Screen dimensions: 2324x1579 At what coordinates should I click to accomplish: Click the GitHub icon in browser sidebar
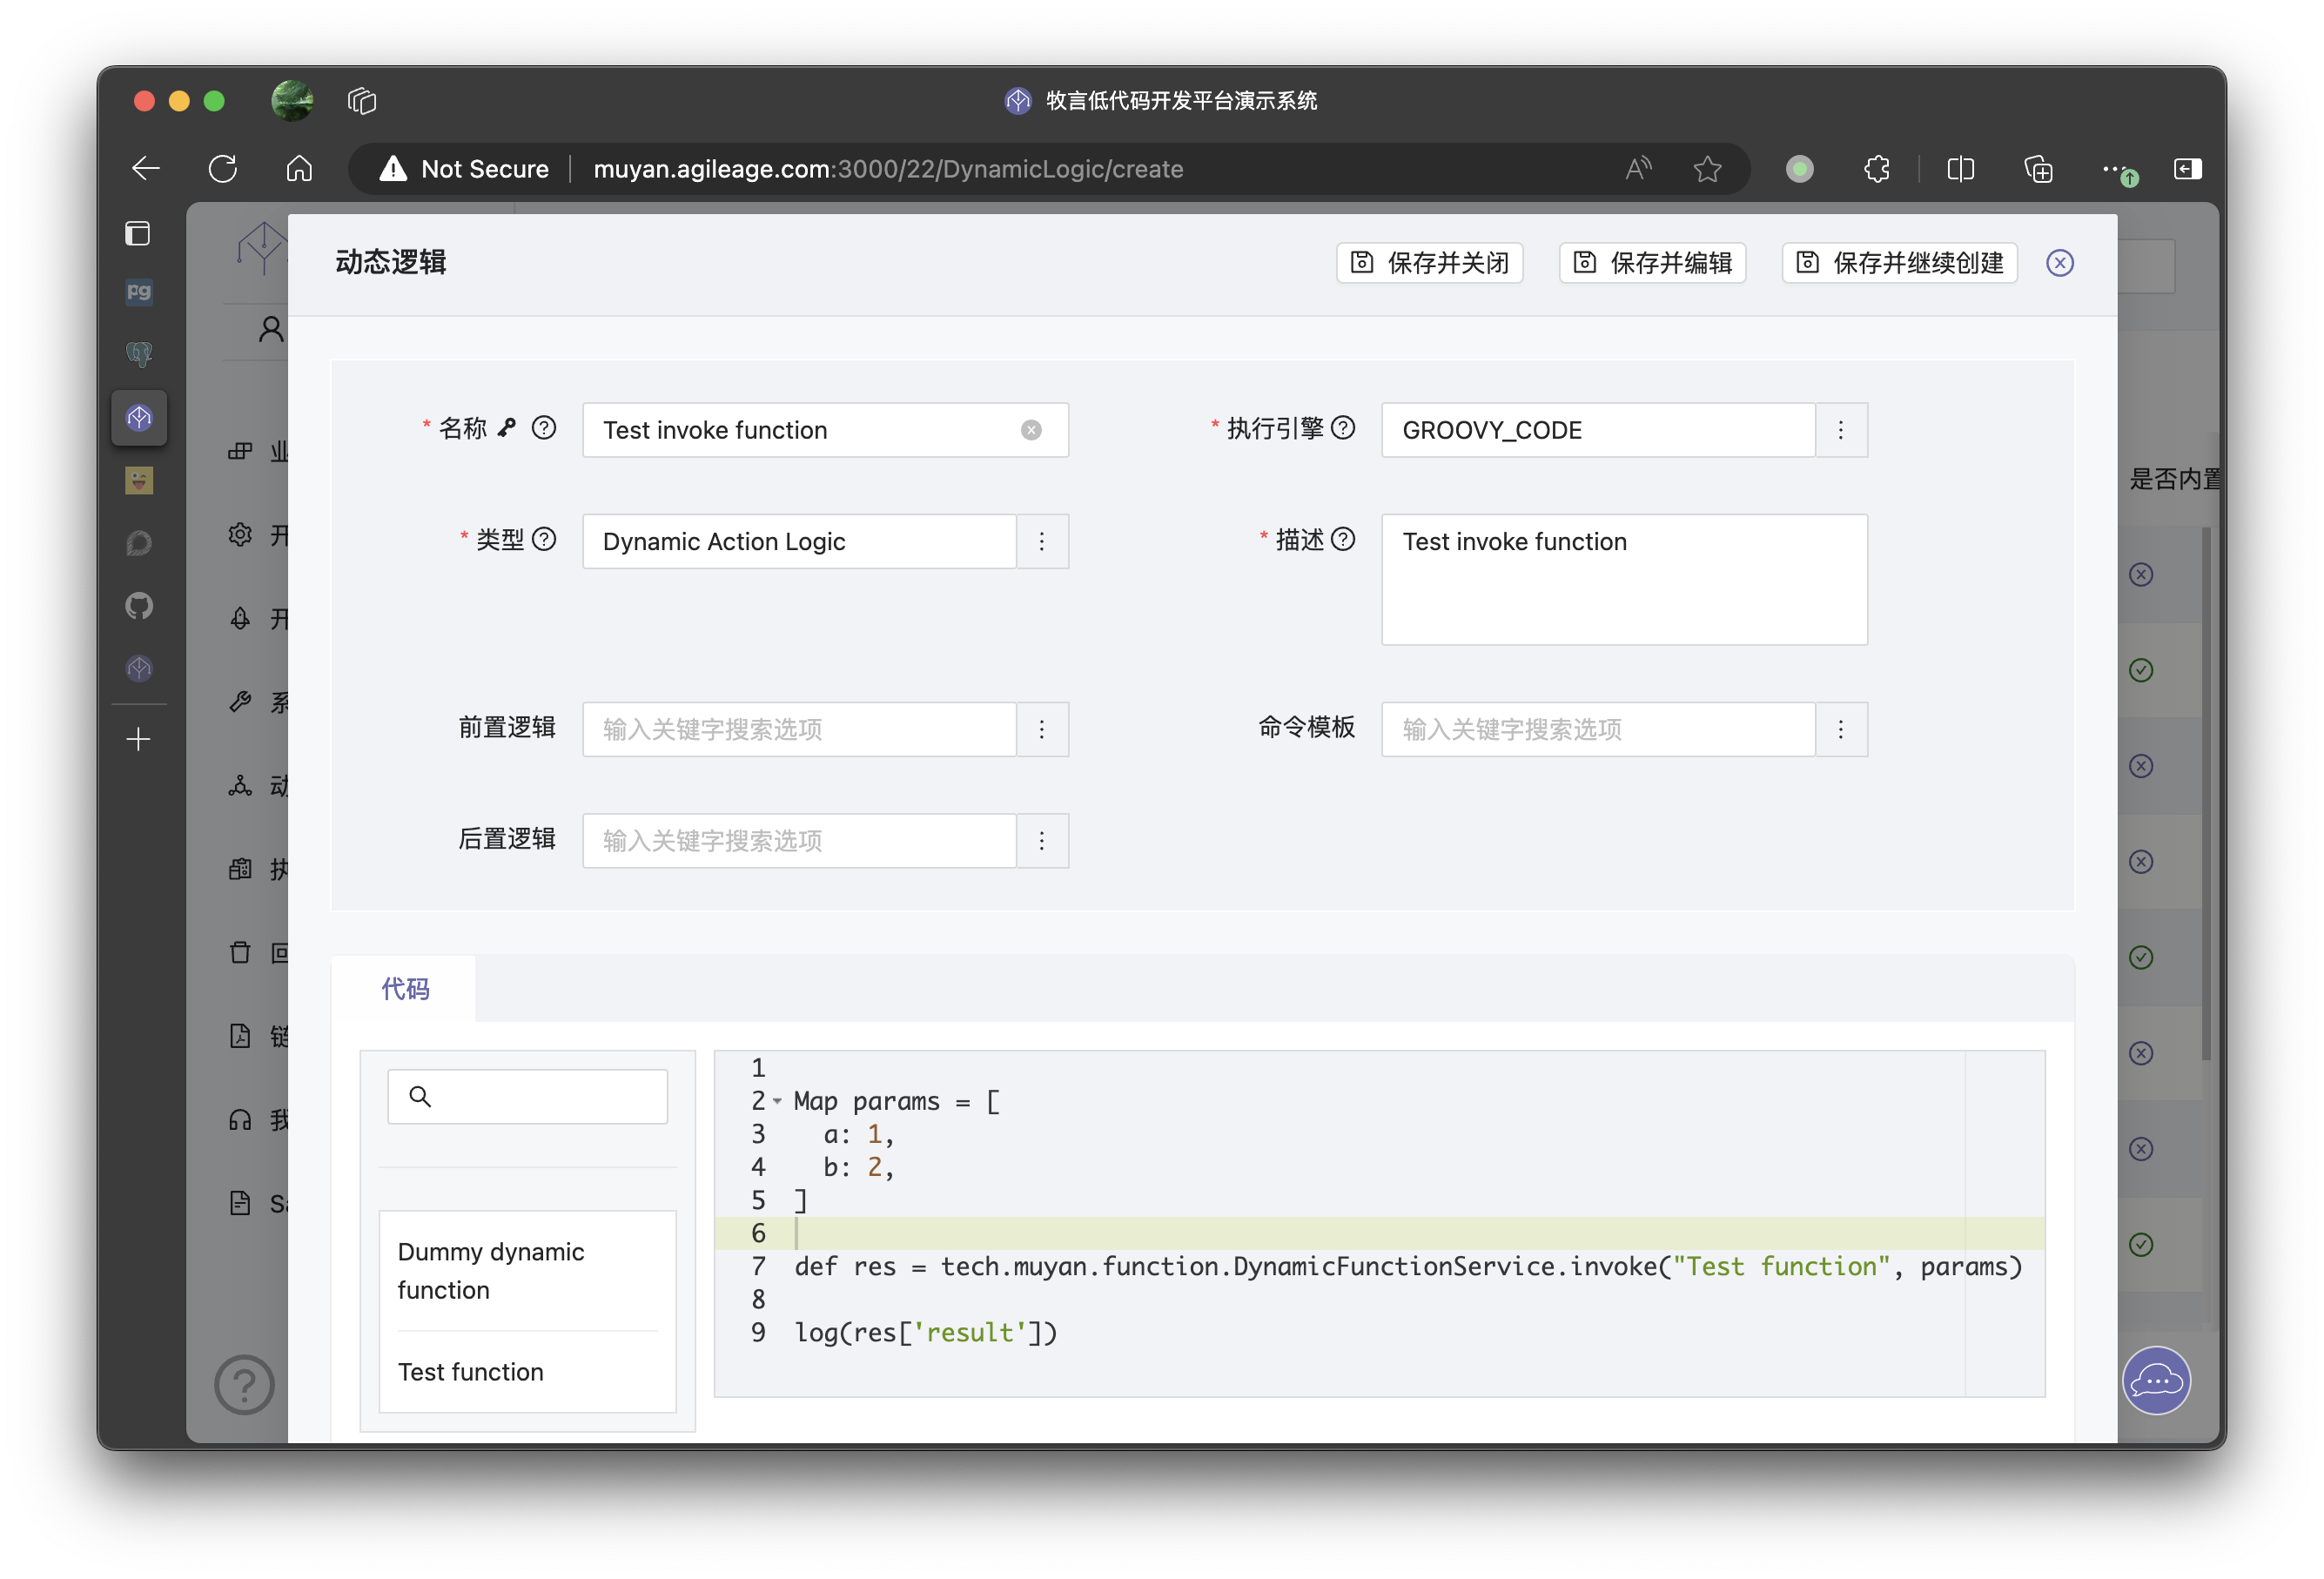139,605
